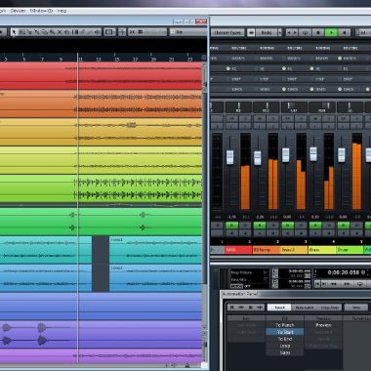The height and width of the screenshot is (371, 371).
Task: Toggle the cycle button in transport panel
Action: (360, 284)
